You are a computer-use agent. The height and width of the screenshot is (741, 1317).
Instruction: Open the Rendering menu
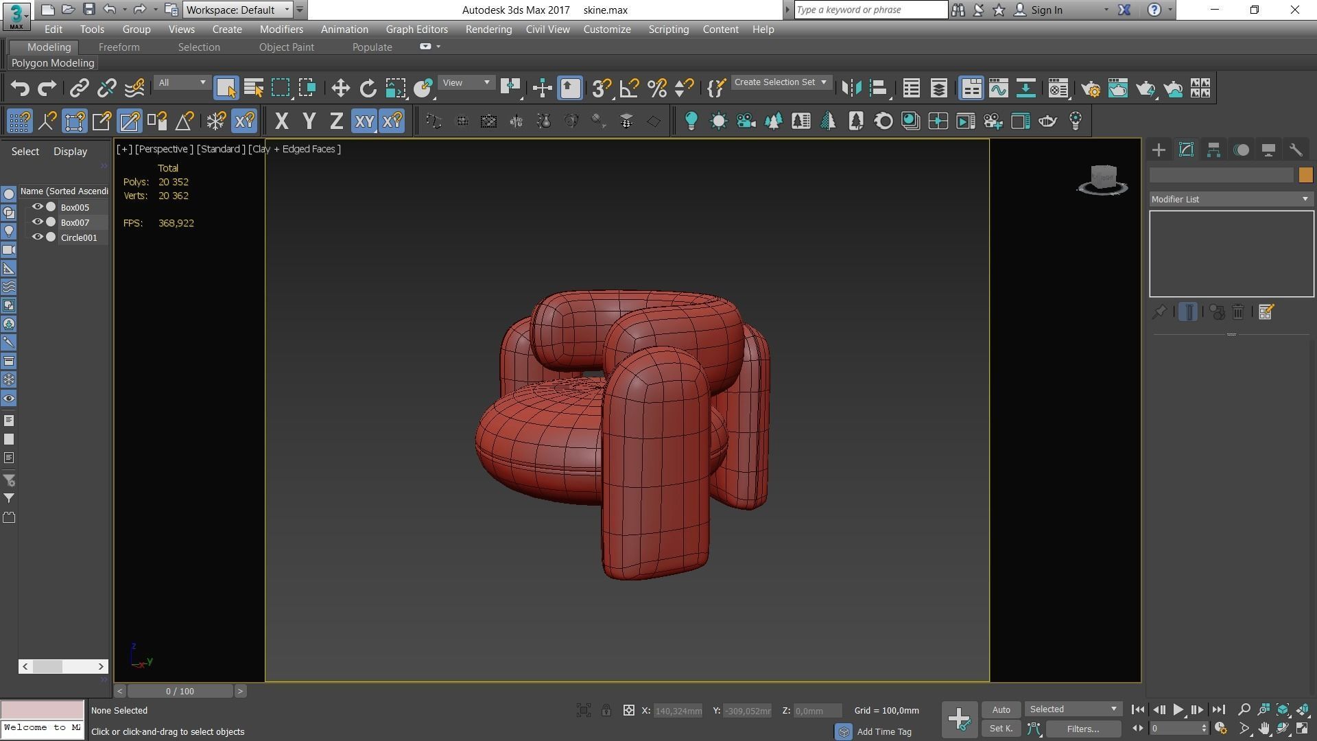click(488, 30)
